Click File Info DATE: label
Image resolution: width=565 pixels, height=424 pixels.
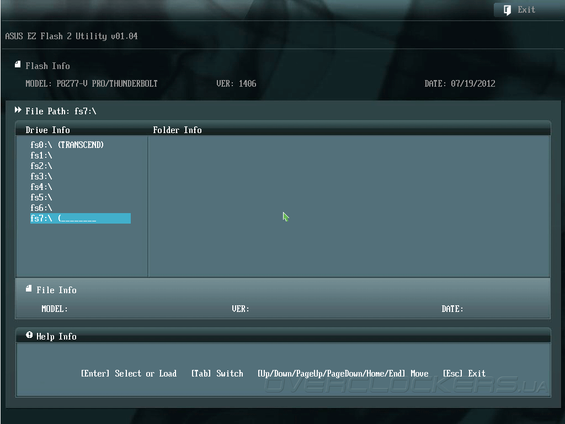(452, 309)
